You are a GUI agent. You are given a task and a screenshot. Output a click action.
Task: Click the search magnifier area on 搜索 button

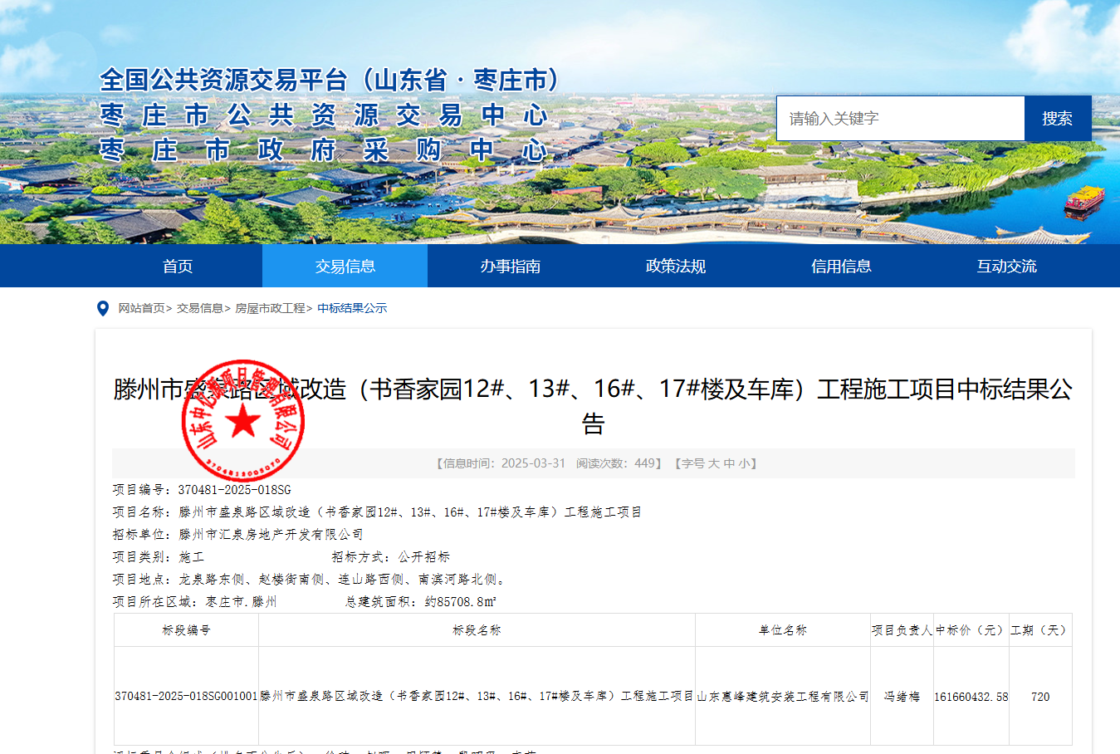(x=1058, y=118)
